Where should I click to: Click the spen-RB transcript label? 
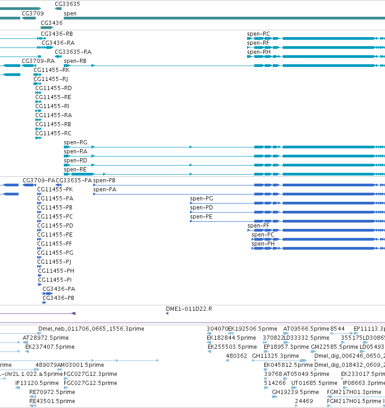point(75,61)
